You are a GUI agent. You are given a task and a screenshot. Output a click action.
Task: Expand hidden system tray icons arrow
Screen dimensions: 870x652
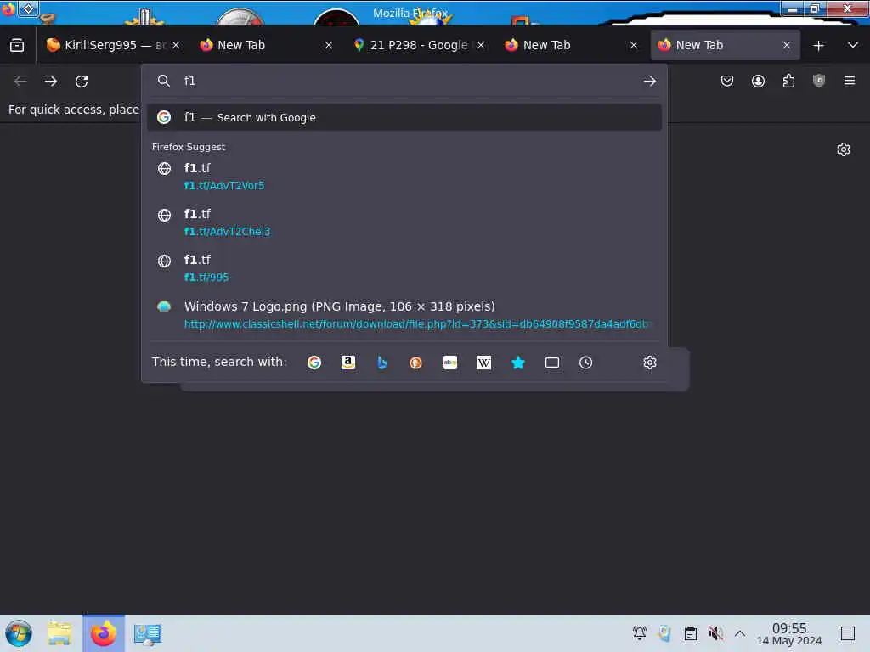click(x=740, y=633)
